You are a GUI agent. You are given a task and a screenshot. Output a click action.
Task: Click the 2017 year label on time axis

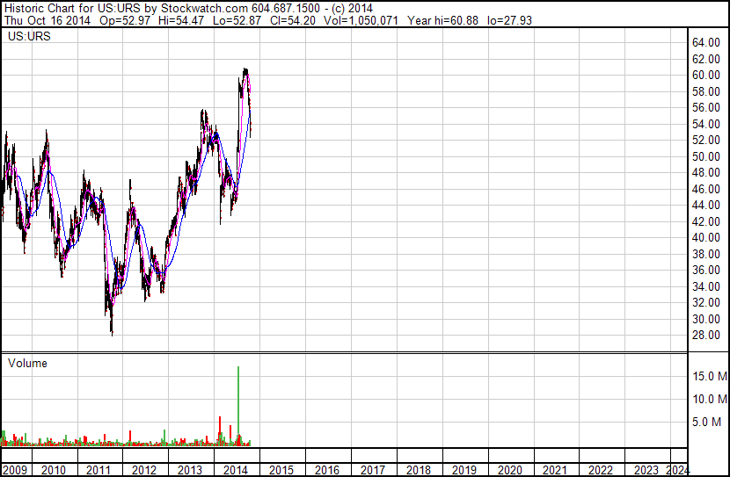373,470
